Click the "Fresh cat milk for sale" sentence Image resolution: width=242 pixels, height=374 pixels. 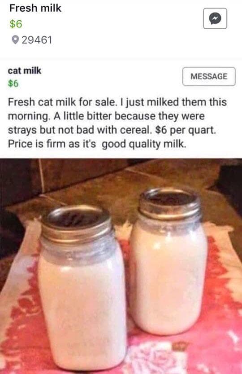click(x=63, y=102)
